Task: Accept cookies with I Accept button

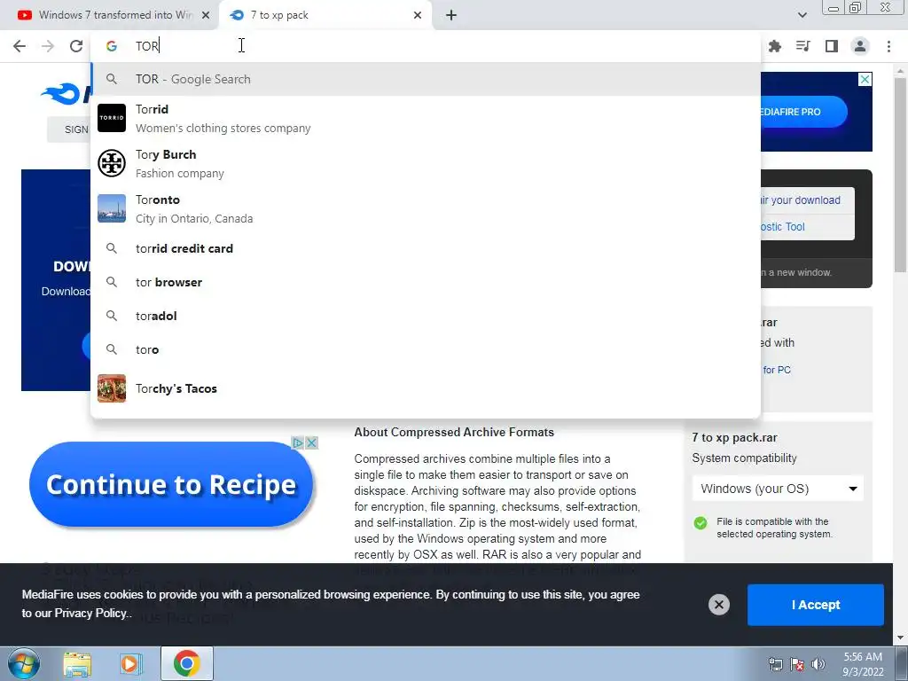Action: pos(816,605)
